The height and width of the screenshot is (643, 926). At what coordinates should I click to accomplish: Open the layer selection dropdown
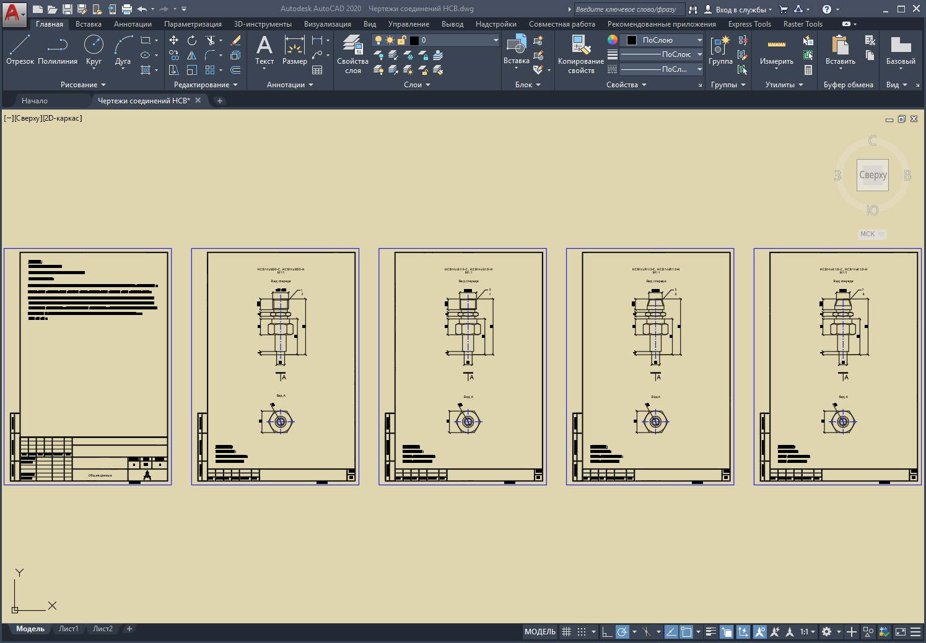click(x=496, y=40)
